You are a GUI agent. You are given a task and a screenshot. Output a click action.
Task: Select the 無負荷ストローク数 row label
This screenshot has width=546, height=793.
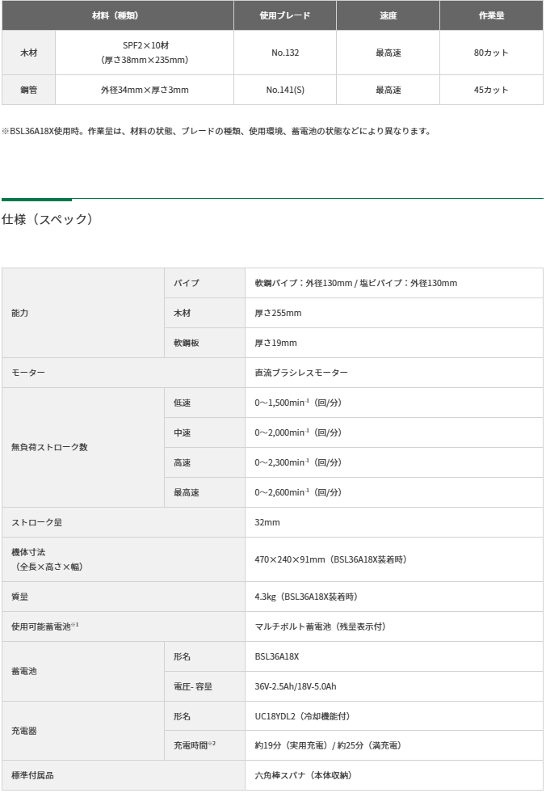49,447
